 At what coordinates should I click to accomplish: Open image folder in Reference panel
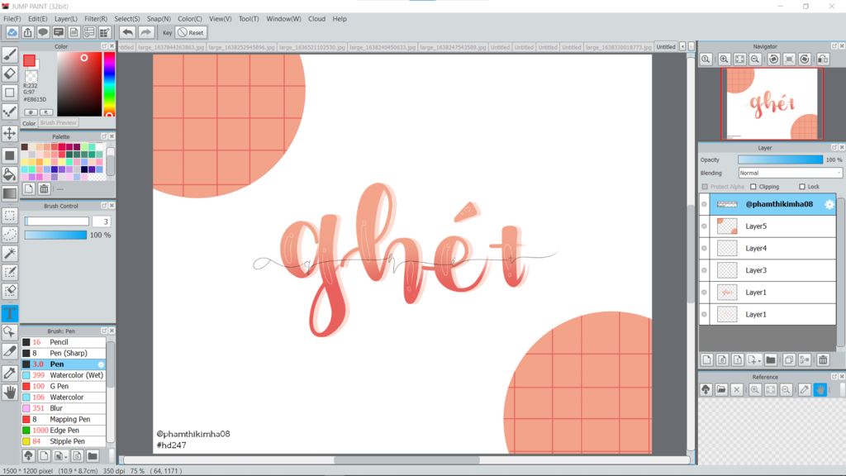click(x=721, y=390)
